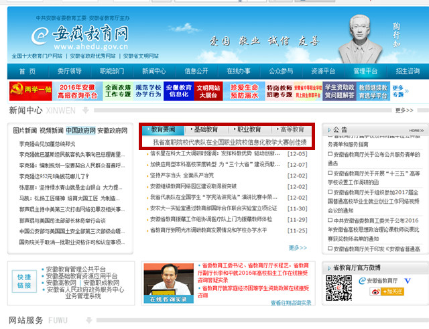Open notice 中共安徽省委教育工委关于公布2016
This screenshot has height=329, width=429.
[x=373, y=230]
